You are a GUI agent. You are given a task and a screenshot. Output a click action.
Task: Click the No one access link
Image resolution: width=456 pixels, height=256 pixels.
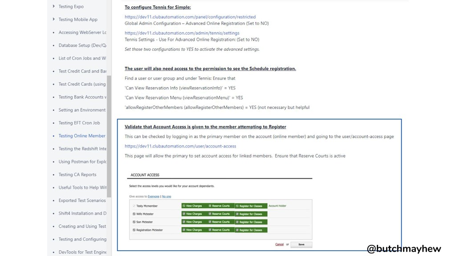[x=167, y=196]
